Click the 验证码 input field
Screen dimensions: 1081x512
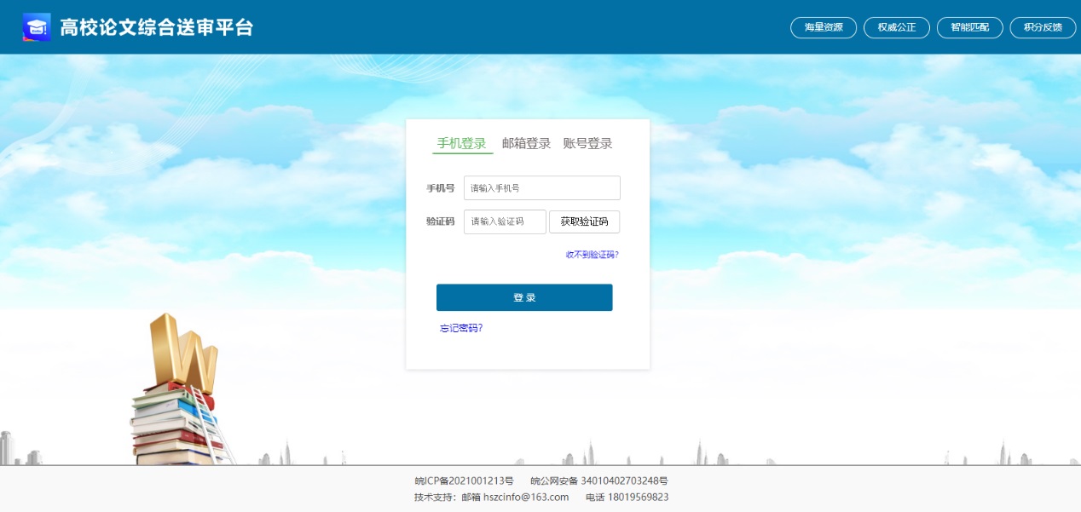click(504, 221)
